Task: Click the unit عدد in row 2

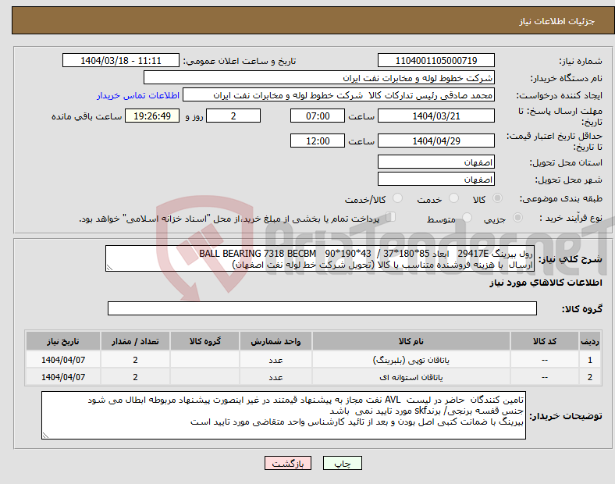Action: pos(276,377)
